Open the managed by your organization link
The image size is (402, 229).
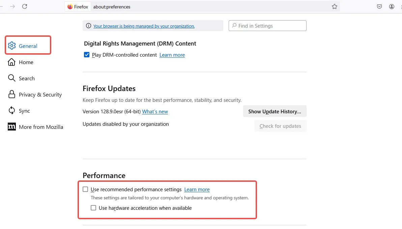[144, 26]
